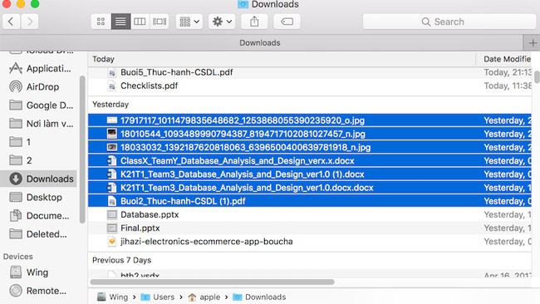Click Downloads in the path bar
540x304 pixels.
[259, 297]
